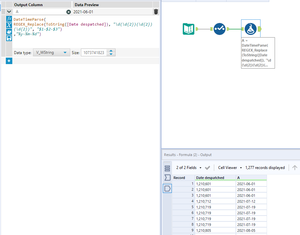Image resolution: width=300 pixels, height=235 pixels.
Task: Select the Select tool checkmark node
Action: tap(219, 29)
